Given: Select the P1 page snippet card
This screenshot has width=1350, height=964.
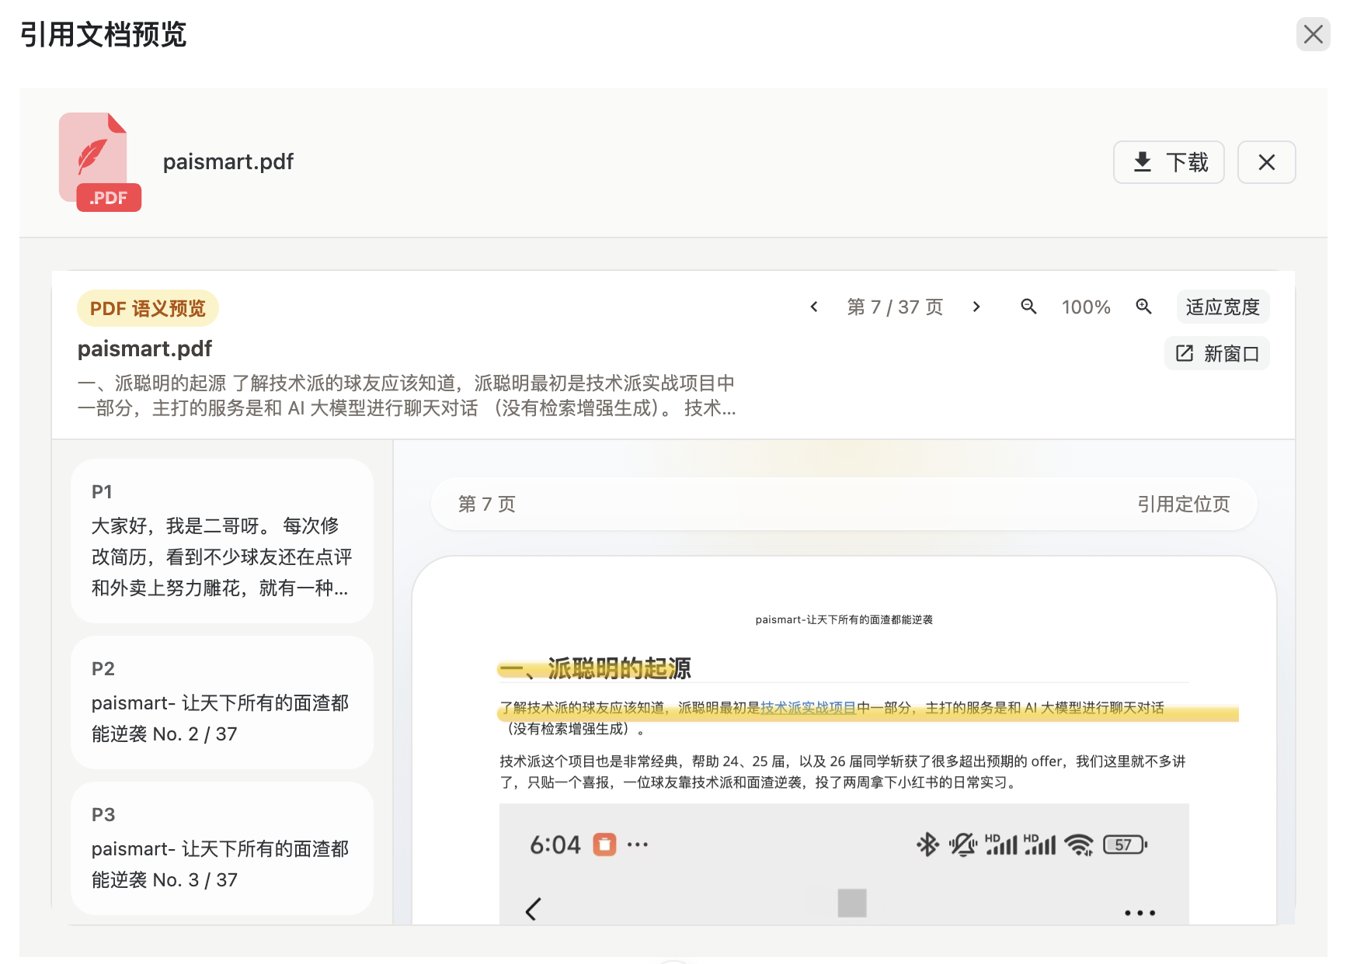Looking at the screenshot, I should tap(222, 541).
